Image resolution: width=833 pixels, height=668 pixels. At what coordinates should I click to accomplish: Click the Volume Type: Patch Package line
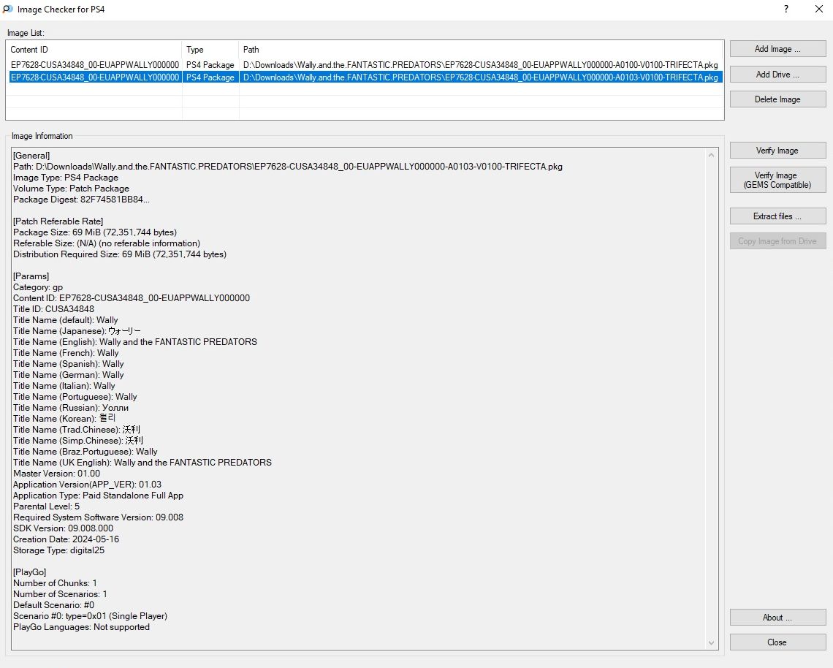71,189
